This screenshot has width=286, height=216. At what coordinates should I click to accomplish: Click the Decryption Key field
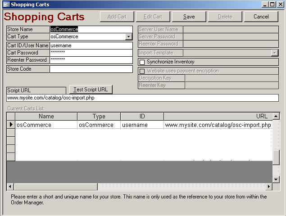click(232, 78)
